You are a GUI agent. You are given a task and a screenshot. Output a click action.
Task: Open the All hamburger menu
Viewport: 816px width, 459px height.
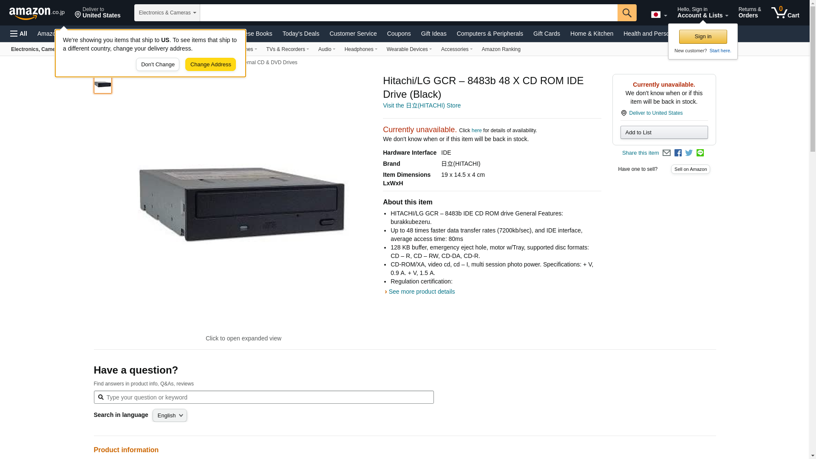coord(19,34)
